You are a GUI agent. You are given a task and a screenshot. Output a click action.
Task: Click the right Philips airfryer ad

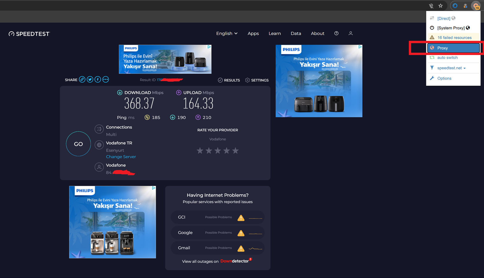[x=319, y=81]
